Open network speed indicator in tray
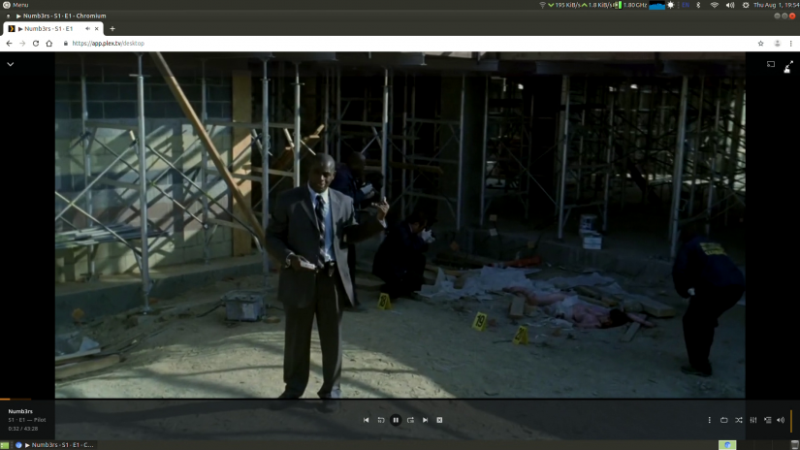Screen dimensions: 800x450 point(580,5)
